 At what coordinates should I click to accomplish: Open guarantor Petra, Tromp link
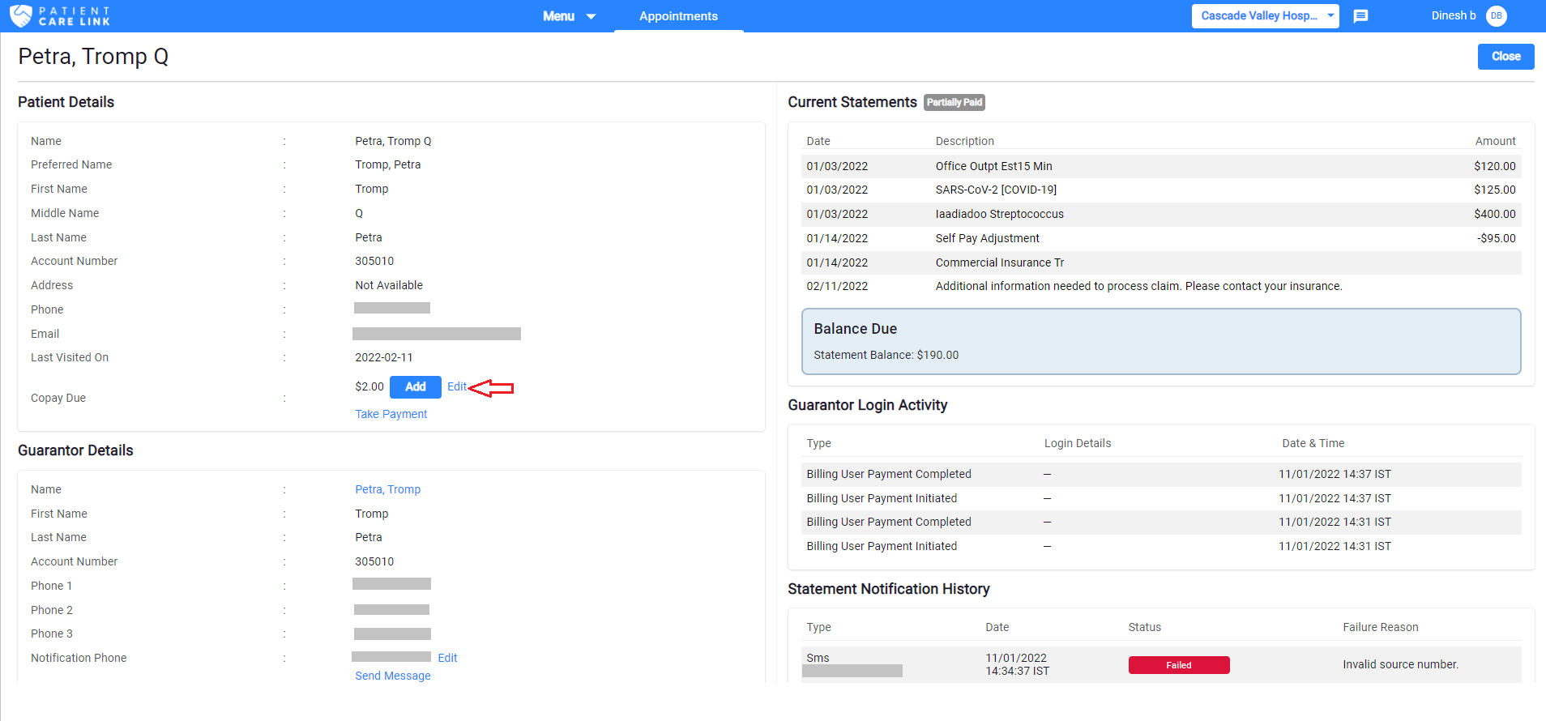[x=387, y=489]
